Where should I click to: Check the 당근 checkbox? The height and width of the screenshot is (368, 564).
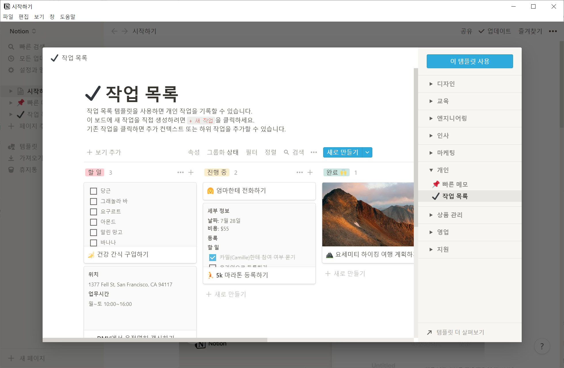[x=94, y=191]
